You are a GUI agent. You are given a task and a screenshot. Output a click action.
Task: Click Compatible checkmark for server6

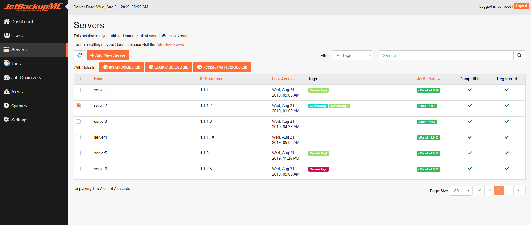coord(470,169)
